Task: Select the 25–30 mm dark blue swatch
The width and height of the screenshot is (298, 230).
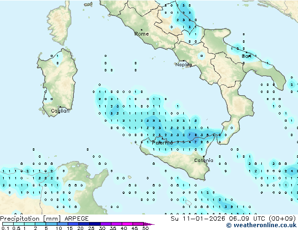Action: (95, 224)
